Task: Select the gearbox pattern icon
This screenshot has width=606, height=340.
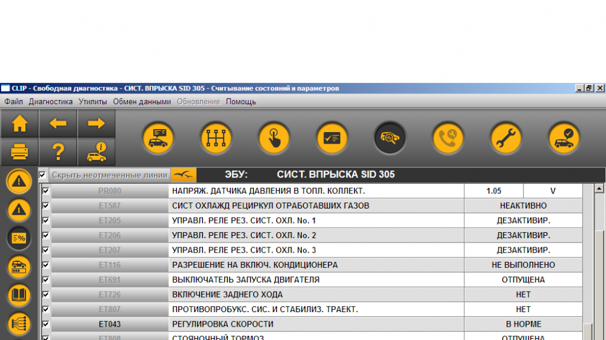Action: pyautogui.click(x=216, y=138)
